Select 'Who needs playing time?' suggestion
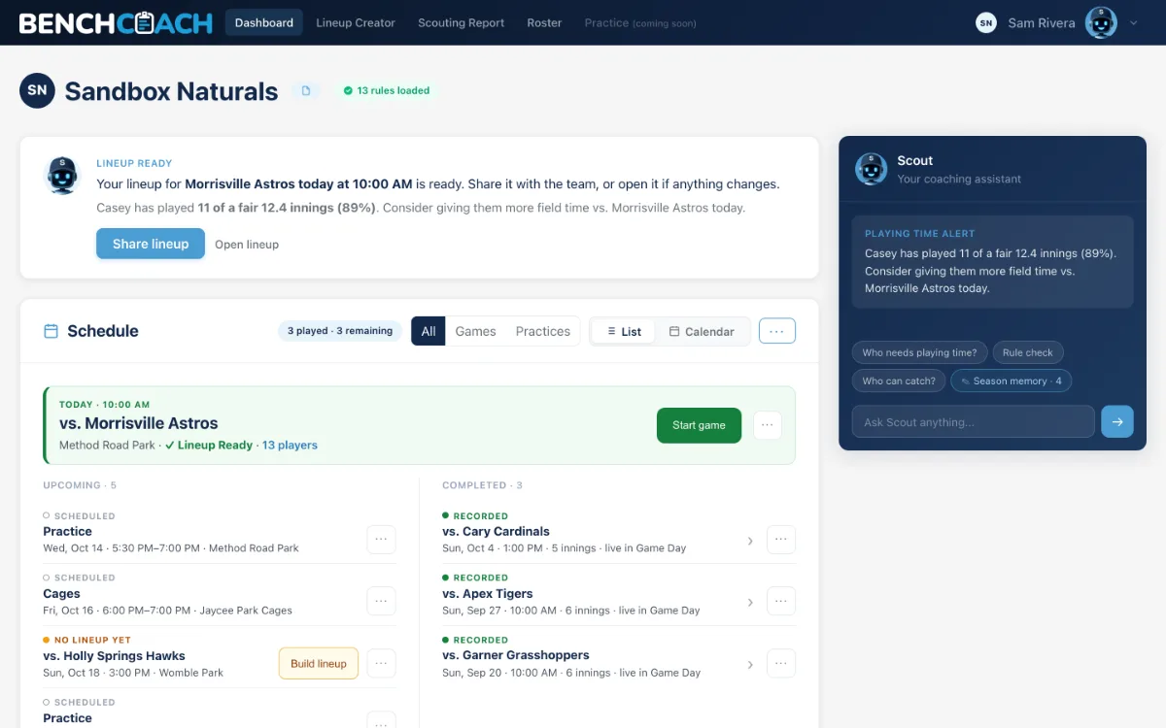 919,352
